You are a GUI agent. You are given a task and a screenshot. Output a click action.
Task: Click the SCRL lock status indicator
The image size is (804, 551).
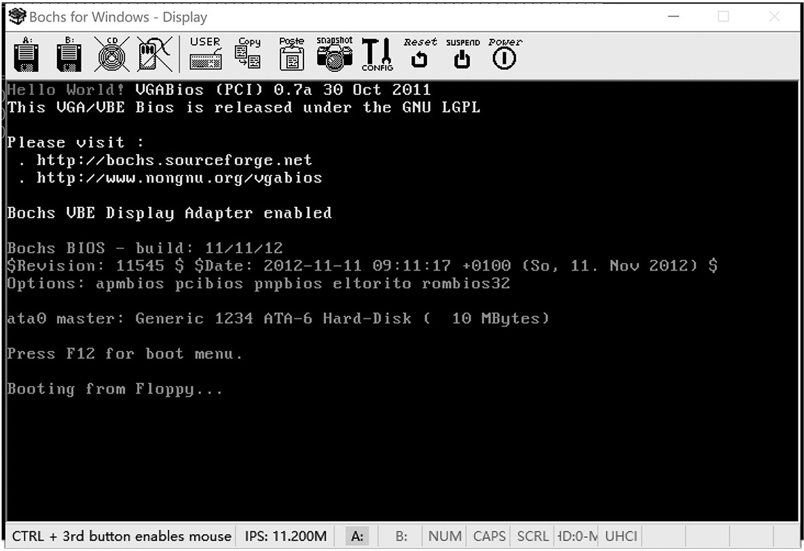[533, 536]
